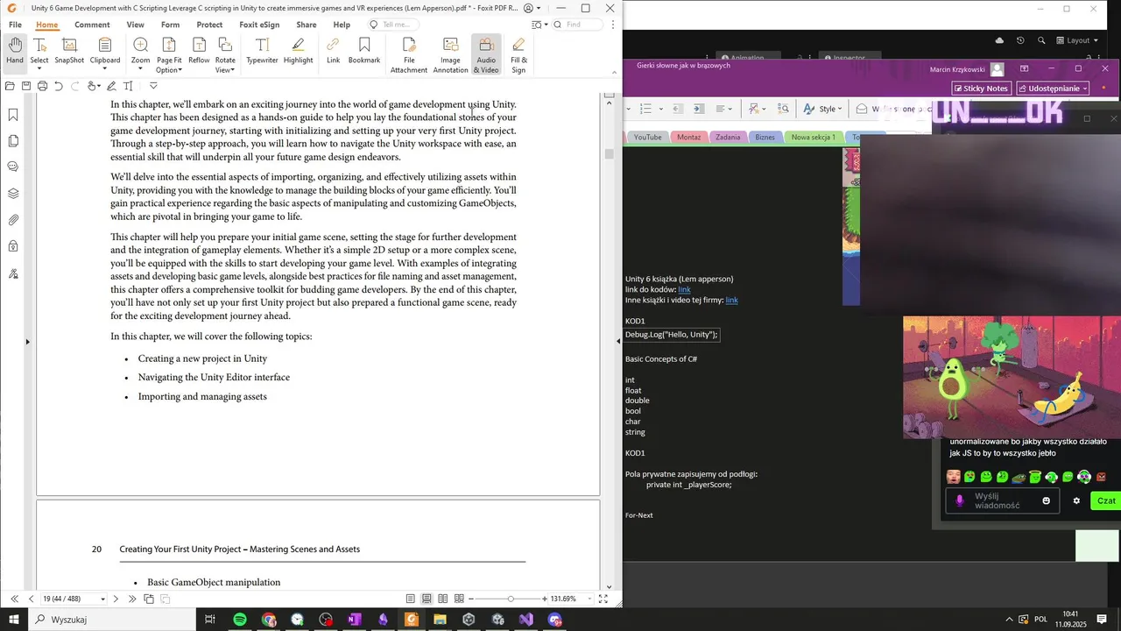This screenshot has height=631, width=1121.
Task: Switch to Comment ribbon tab
Action: tap(92, 25)
